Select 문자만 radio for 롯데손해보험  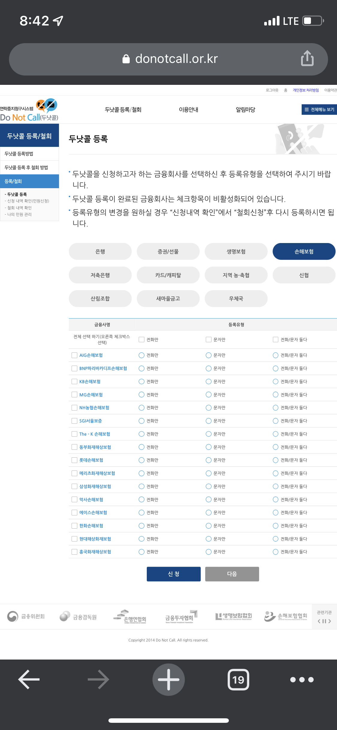(x=208, y=460)
